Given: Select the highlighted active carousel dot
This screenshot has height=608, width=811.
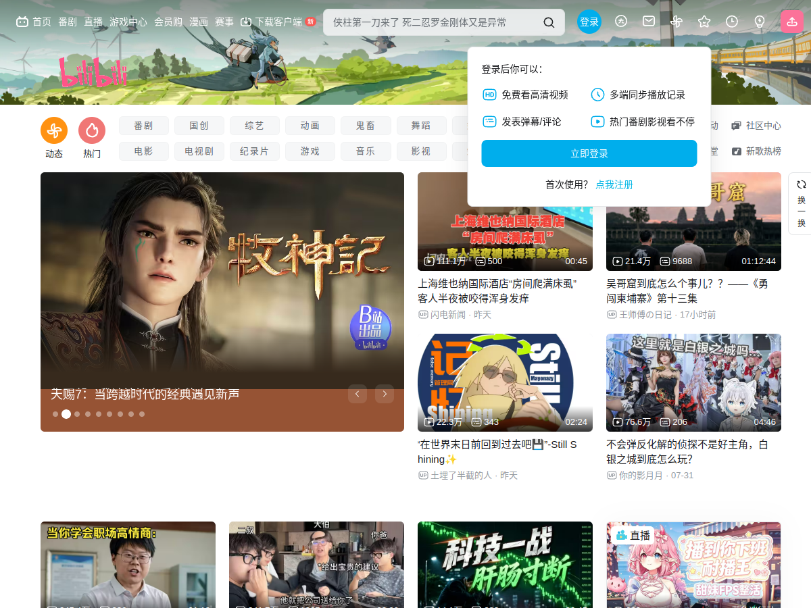Looking at the screenshot, I should click(66, 414).
